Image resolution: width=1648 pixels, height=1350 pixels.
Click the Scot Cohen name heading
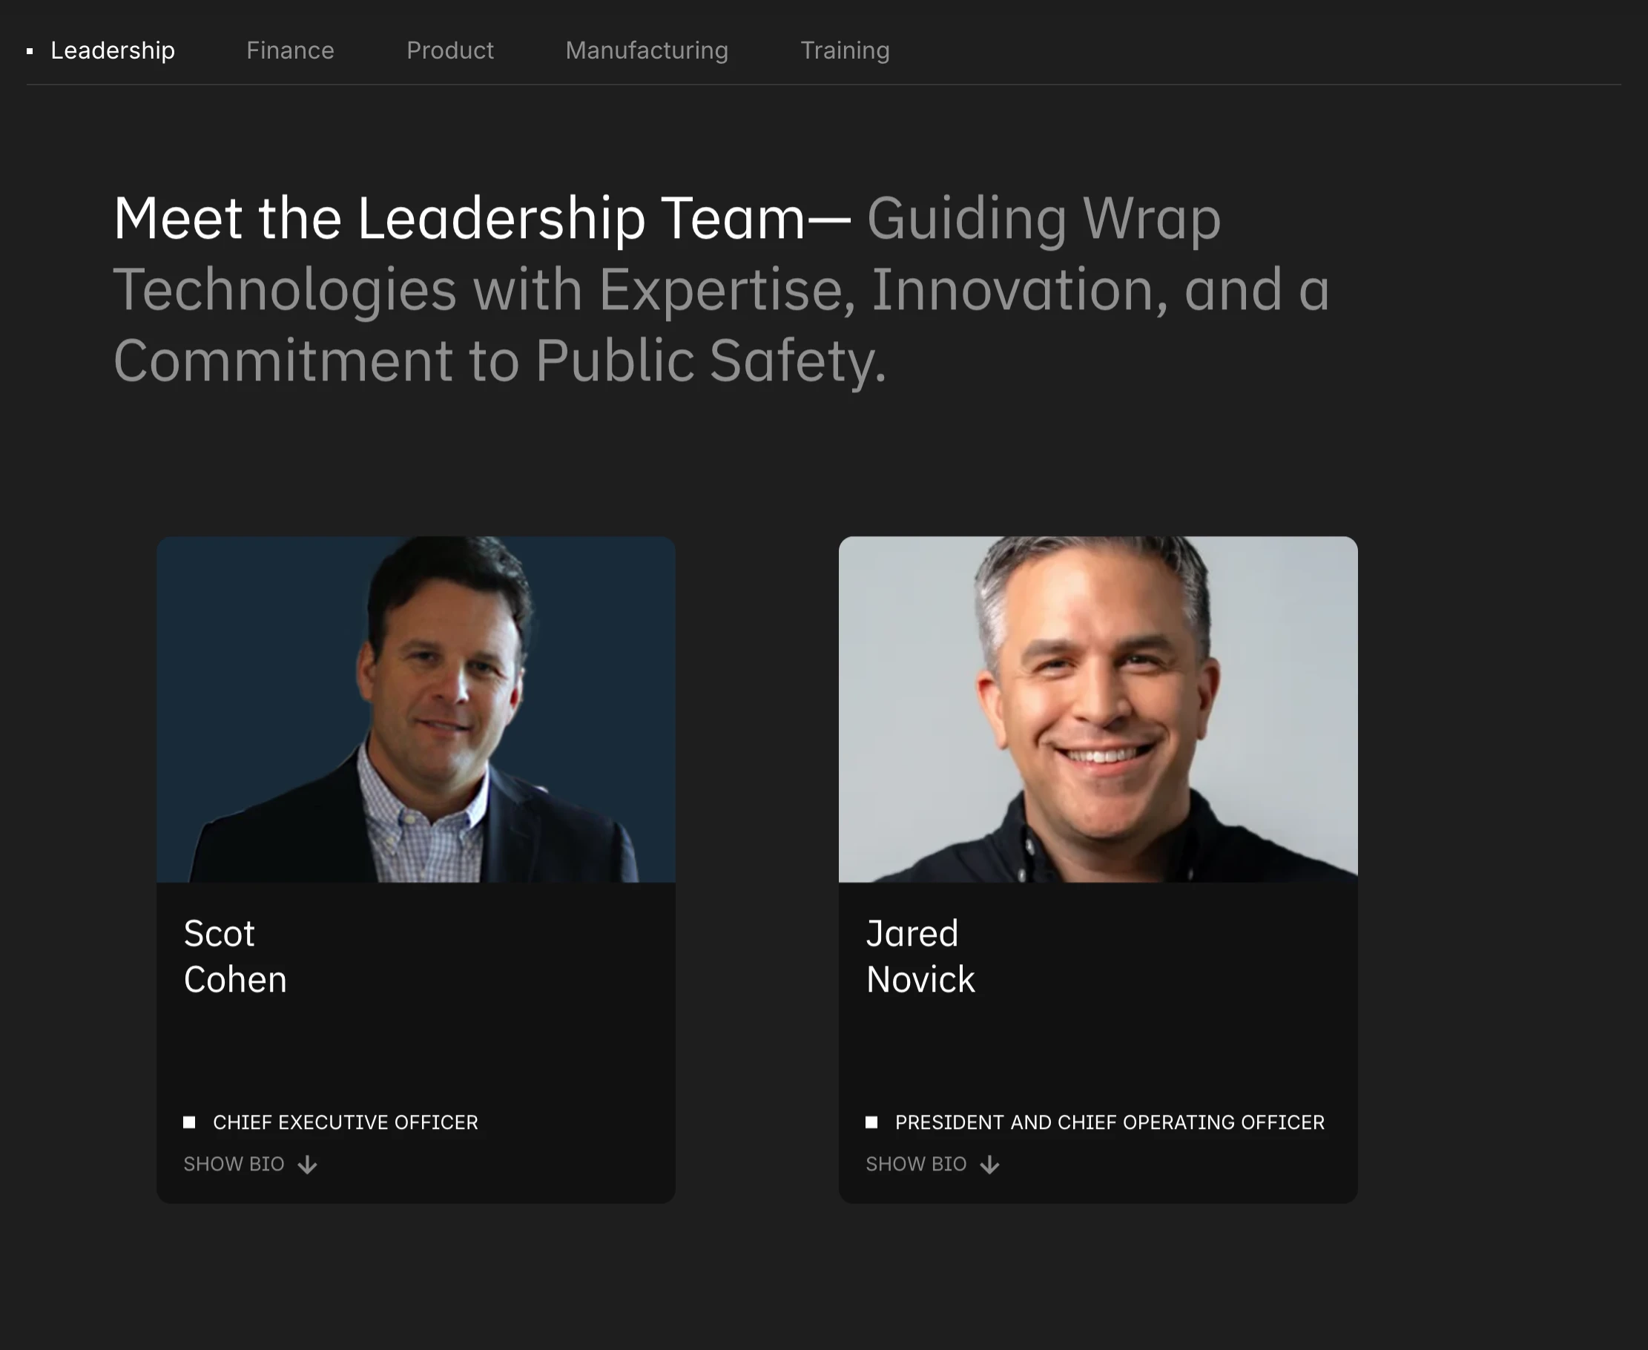tap(235, 957)
